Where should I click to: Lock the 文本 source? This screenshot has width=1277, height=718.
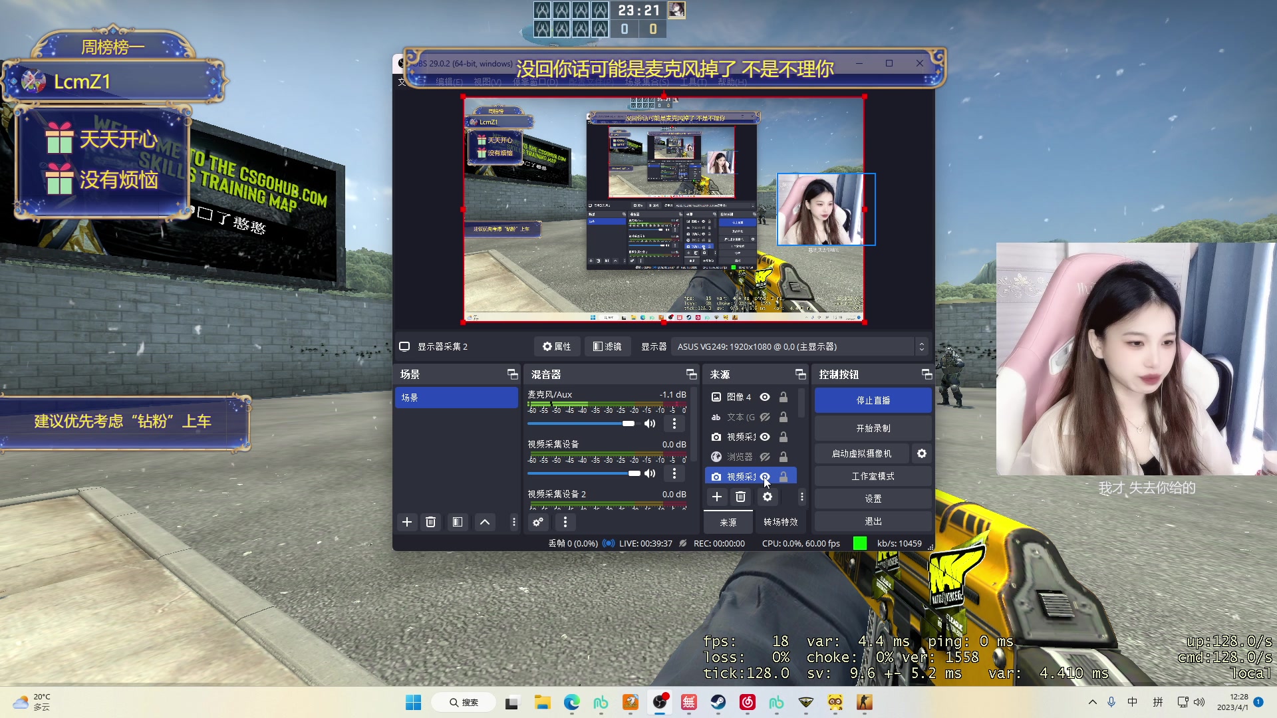tap(783, 417)
